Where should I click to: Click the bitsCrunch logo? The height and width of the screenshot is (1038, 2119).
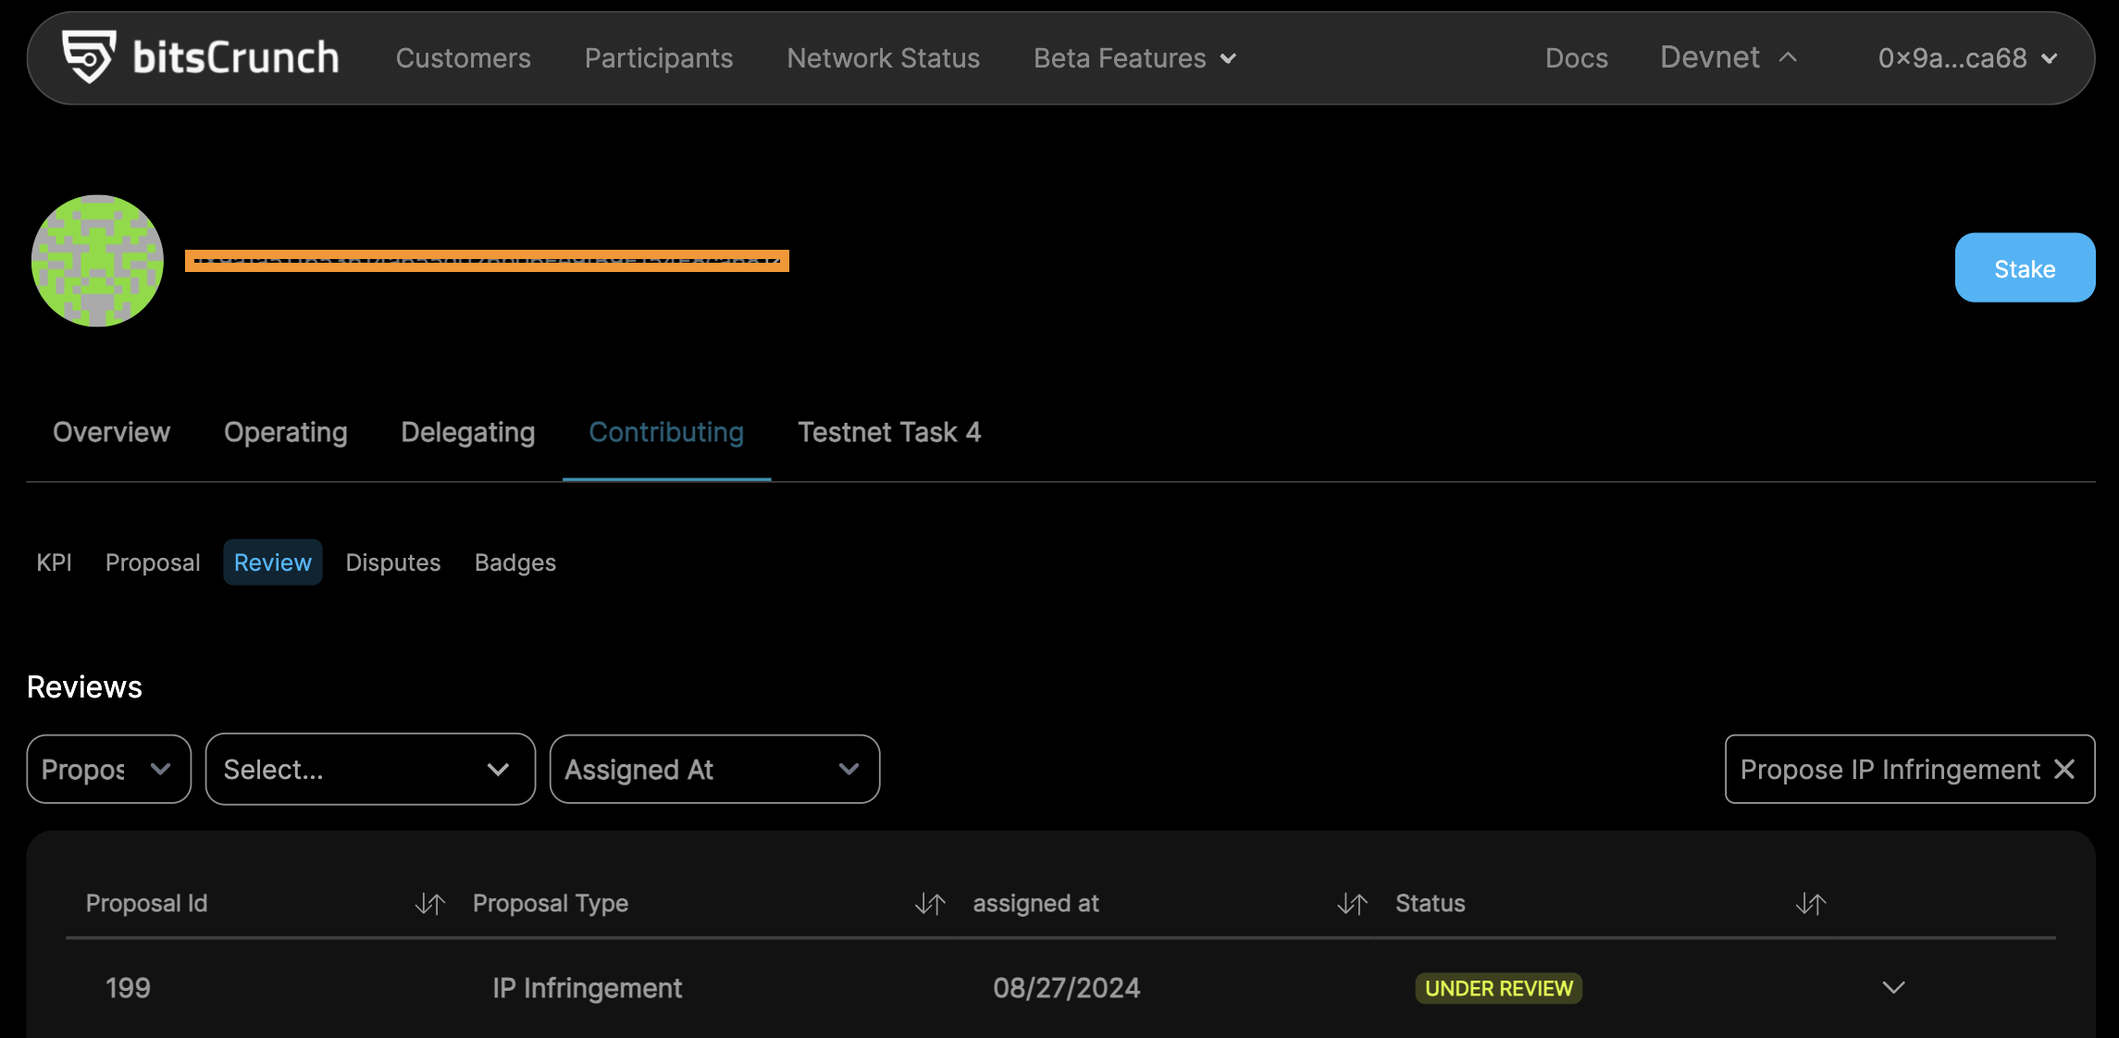[x=200, y=57]
